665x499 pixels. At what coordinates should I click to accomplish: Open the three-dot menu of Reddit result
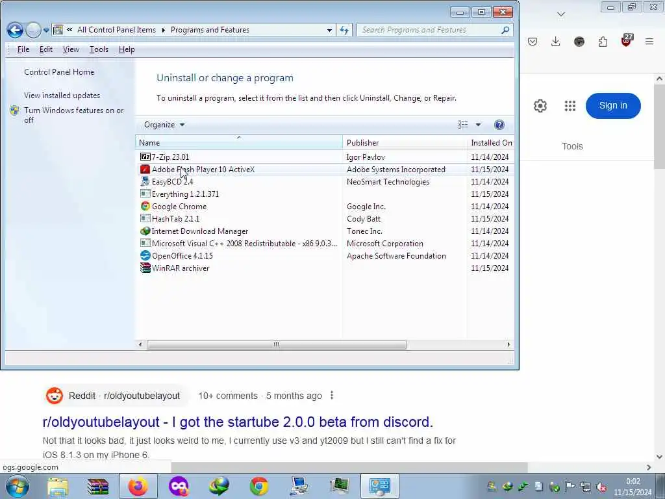tap(332, 396)
